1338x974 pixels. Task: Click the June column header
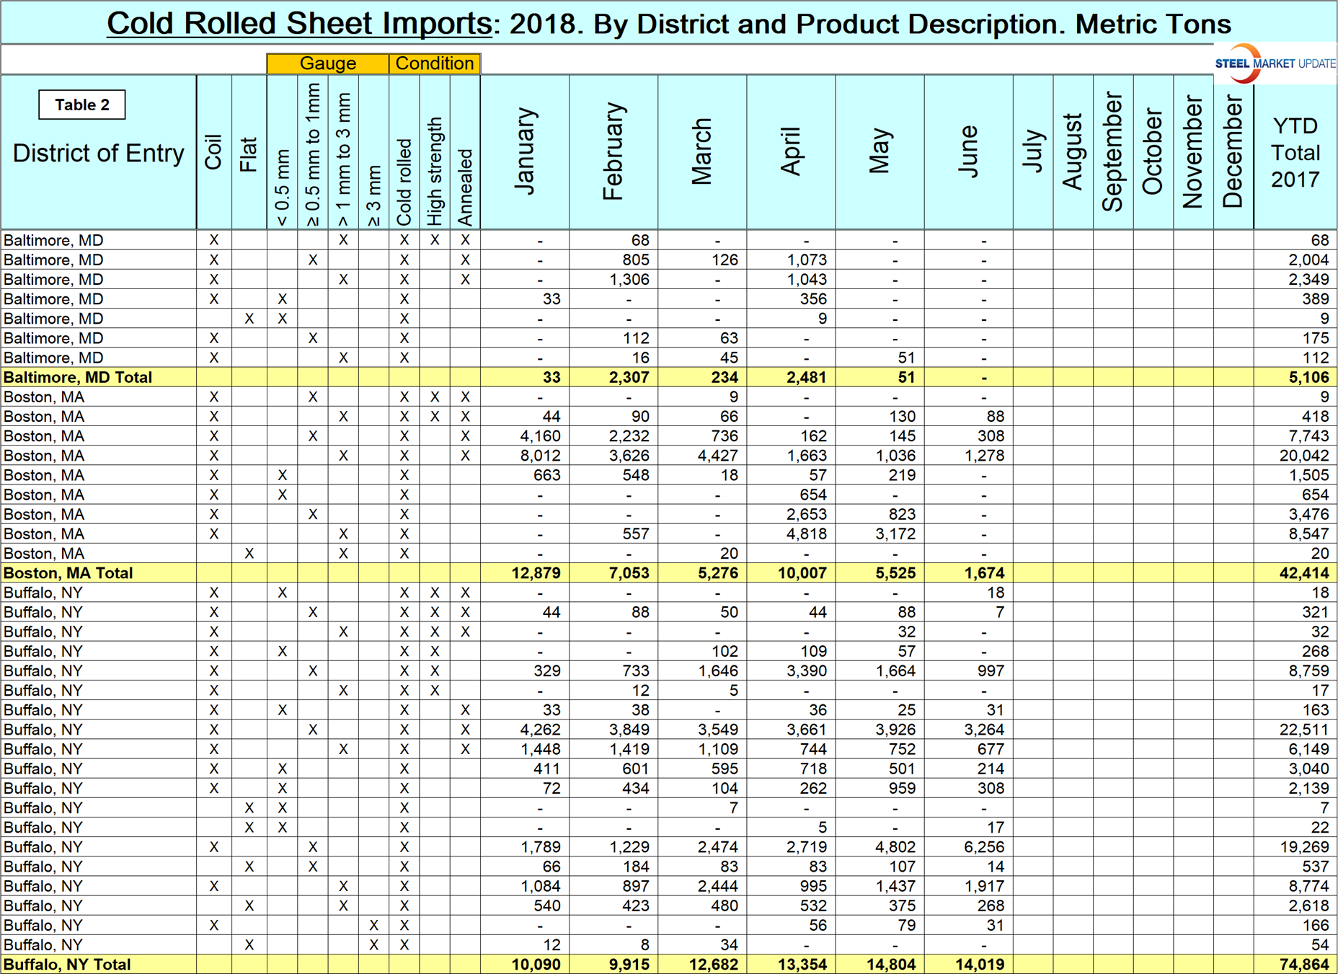point(969,152)
